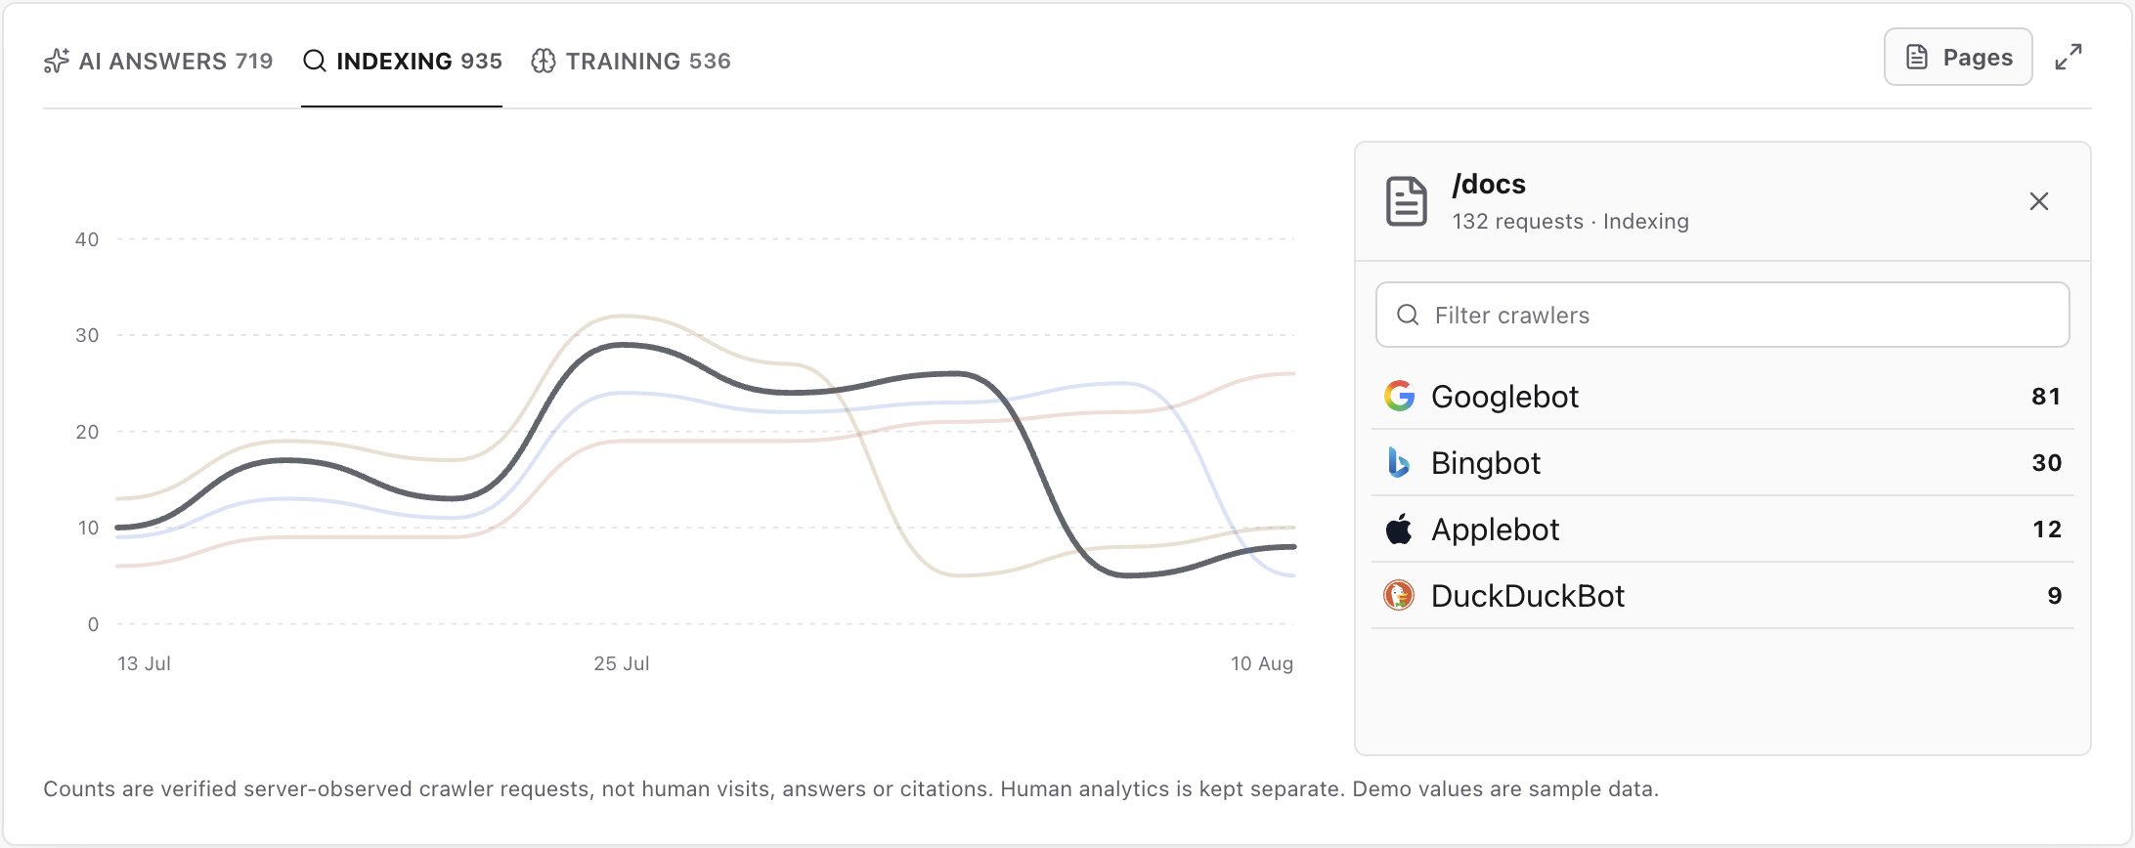Open the Pages button

coord(1958,57)
